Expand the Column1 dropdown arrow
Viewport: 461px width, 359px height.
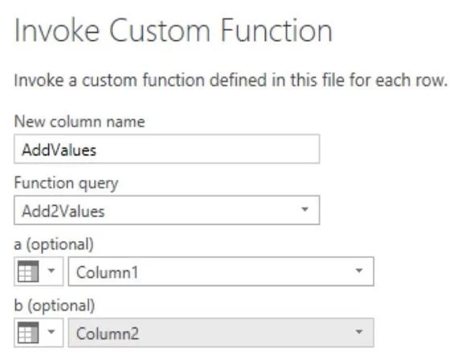click(x=359, y=271)
